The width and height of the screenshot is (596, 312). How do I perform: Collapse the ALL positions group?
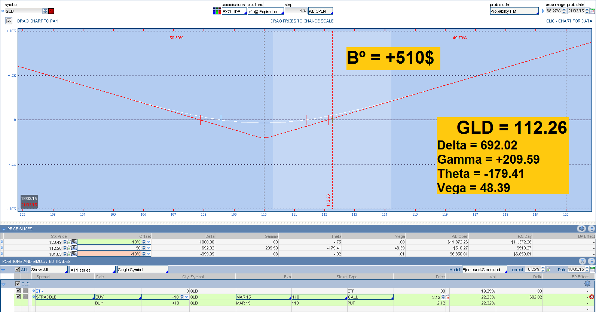click(x=3, y=270)
